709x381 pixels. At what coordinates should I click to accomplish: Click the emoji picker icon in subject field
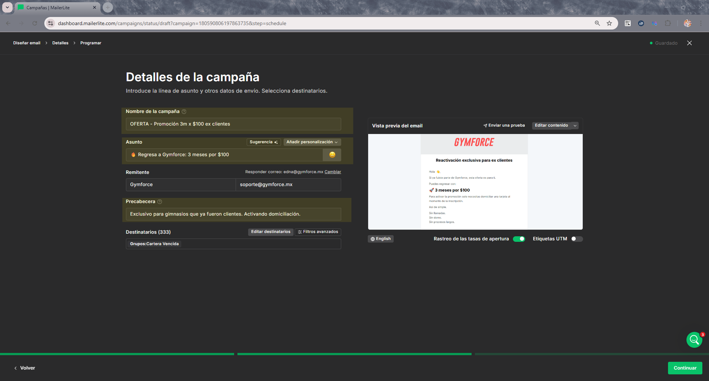pyautogui.click(x=332, y=155)
